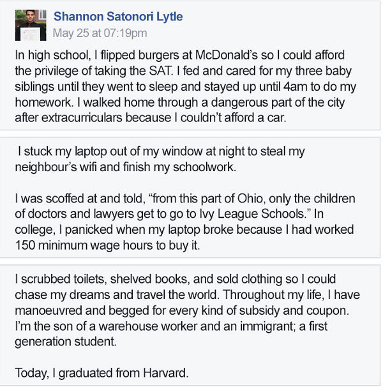This screenshot has height=387, width=383.
Task: Click the phrase "I scrubbed toilets"
Action: pyautogui.click(x=57, y=280)
